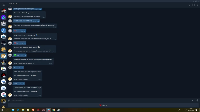Open the chat with 521 unread badge
This screenshot has height=112, width=200.
tap(3, 101)
